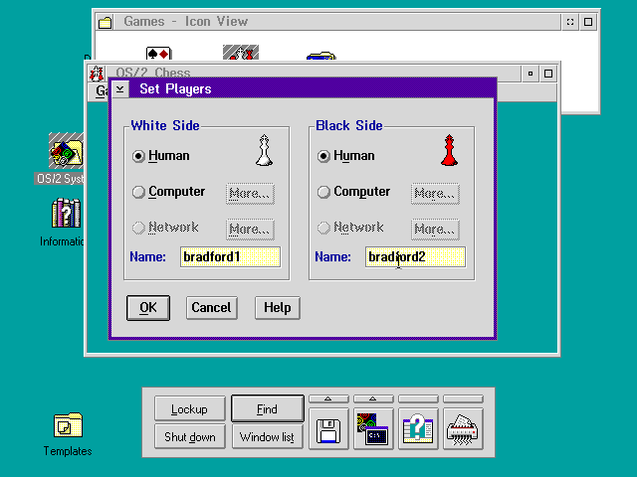The width and height of the screenshot is (637, 477).
Task: Click the white king chess piece icon
Action: pos(264,150)
